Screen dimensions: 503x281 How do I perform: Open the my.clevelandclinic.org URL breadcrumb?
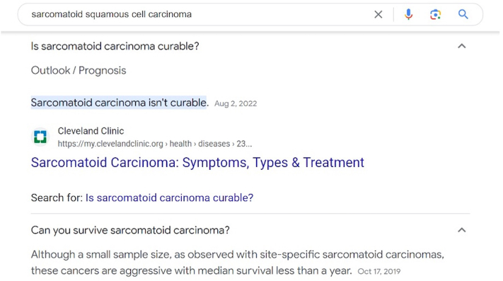point(155,144)
